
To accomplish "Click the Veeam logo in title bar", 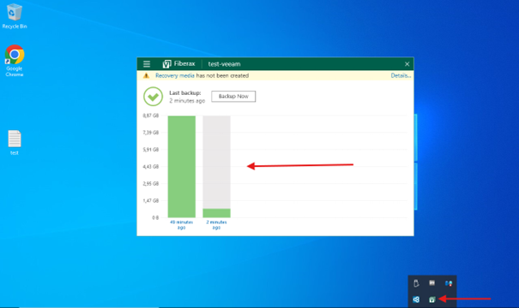I will click(166, 64).
